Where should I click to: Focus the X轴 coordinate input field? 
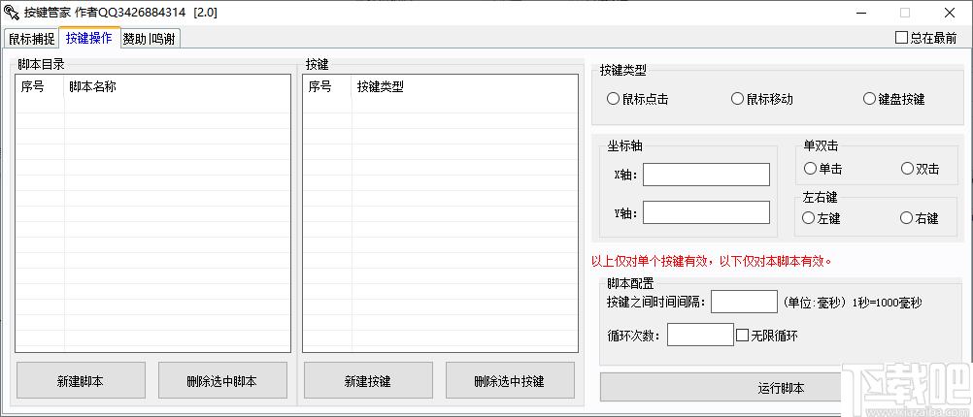pos(706,175)
